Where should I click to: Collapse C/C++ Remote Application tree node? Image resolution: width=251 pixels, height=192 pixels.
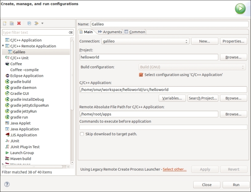pos(3,46)
